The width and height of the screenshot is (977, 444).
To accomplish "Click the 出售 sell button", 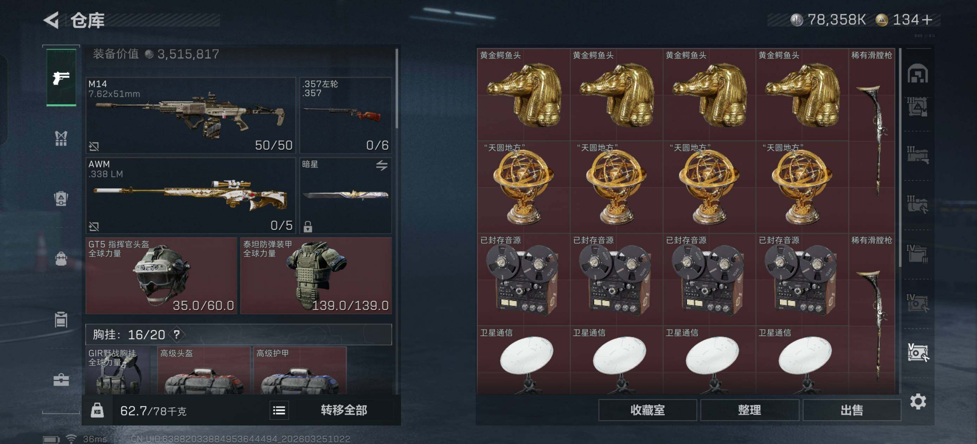I will coord(852,410).
